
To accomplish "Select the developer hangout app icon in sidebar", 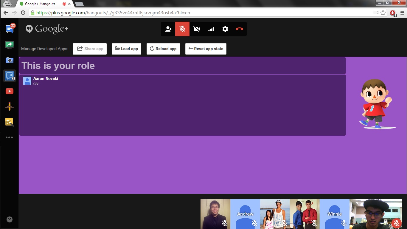I will [10, 76].
